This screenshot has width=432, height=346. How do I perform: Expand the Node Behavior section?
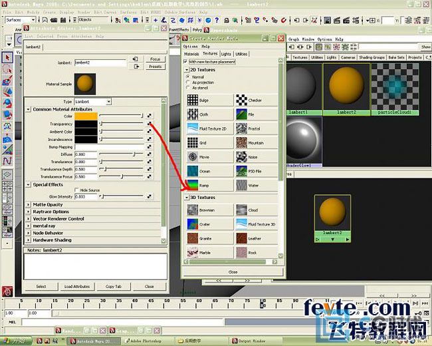(x=28, y=233)
